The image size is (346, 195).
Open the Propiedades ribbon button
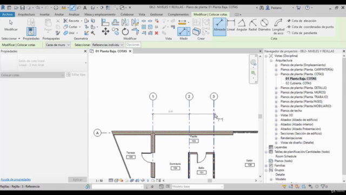(31, 31)
